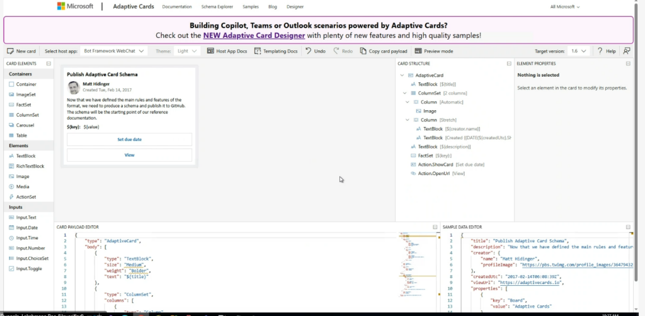Collapse the Card Elements panel
The height and width of the screenshot is (316, 645).
[49, 64]
